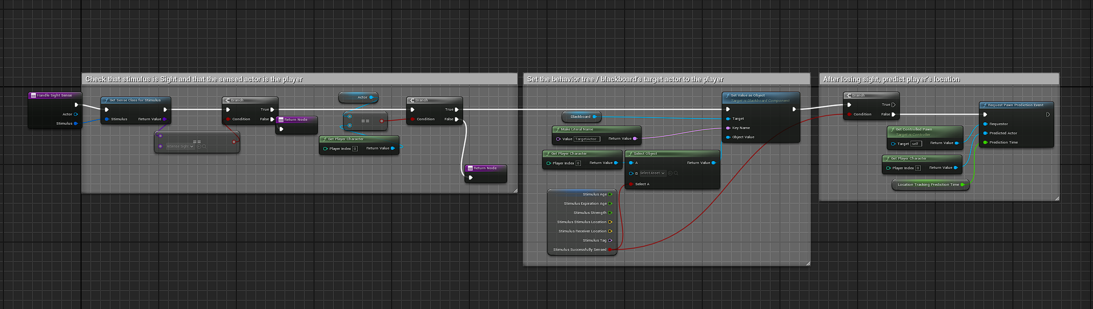Click the function icon on Request Pawn Prediction Event

click(985, 105)
